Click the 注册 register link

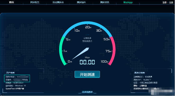coord(171,2)
